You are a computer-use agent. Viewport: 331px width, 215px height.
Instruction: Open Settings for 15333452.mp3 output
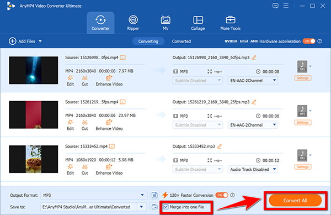click(x=303, y=167)
